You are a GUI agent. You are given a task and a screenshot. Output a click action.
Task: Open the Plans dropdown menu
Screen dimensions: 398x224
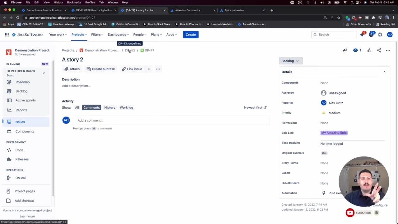(x=156, y=35)
